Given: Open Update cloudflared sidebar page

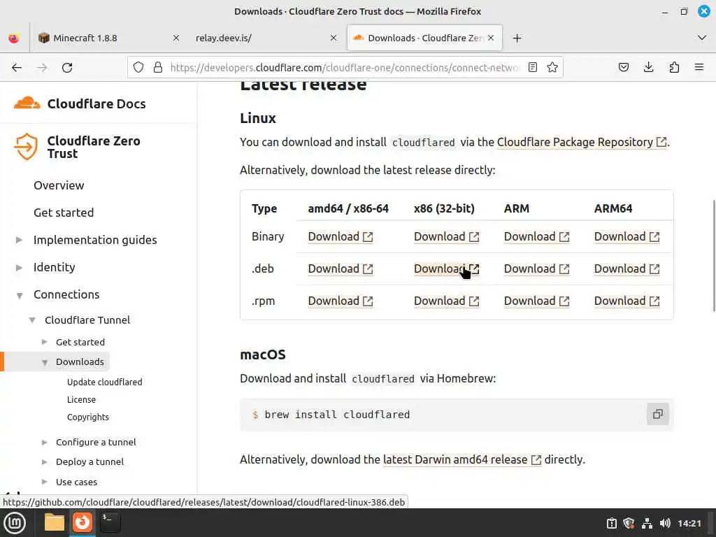Looking at the screenshot, I should (x=104, y=382).
